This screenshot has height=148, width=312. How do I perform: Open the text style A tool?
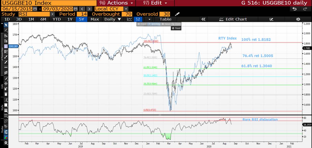(x=6, y=100)
